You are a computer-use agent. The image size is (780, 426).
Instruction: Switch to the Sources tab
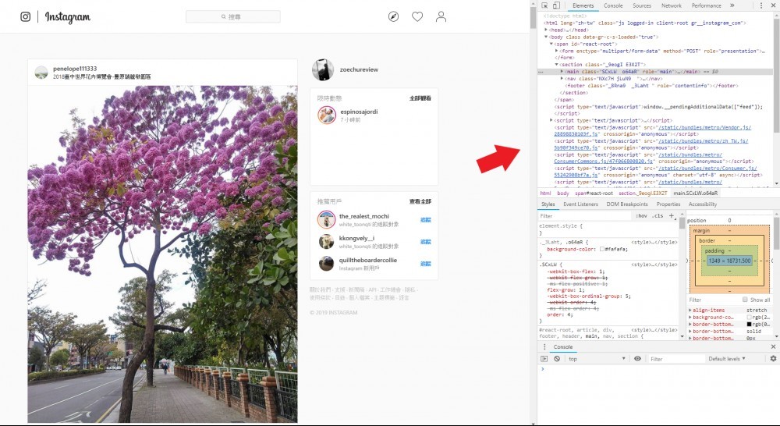tap(642, 5)
